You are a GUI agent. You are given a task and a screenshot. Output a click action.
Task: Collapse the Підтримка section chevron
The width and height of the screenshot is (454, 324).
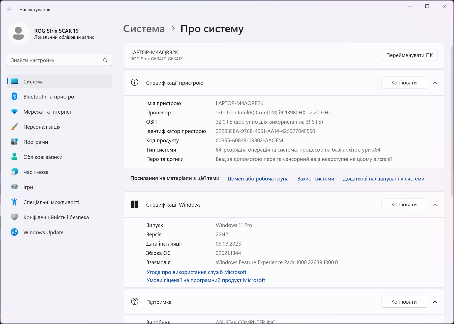435,302
